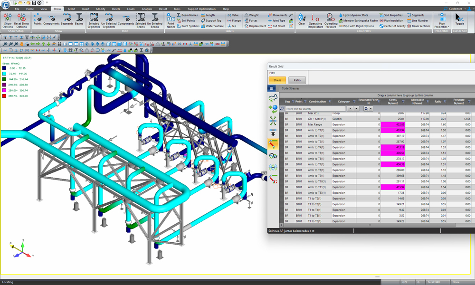
Task: Toggle the cursor size
Action: pyautogui.click(x=459, y=19)
